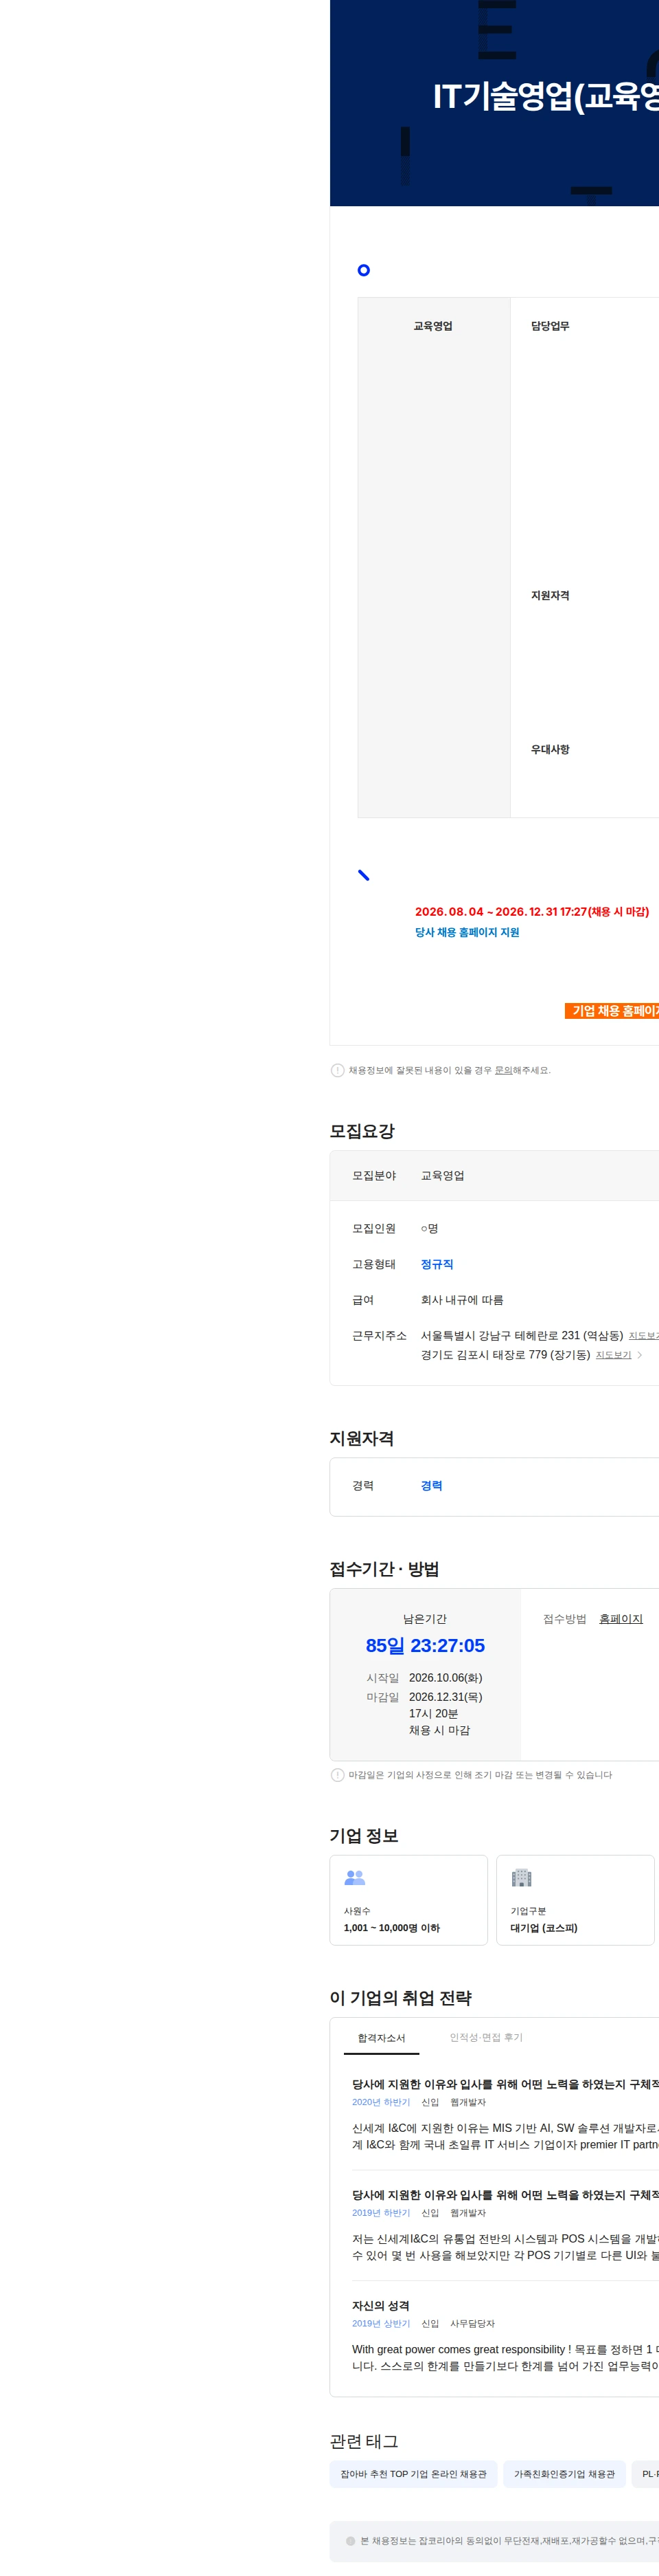Click the 지원자격 row label in the table

[550, 595]
